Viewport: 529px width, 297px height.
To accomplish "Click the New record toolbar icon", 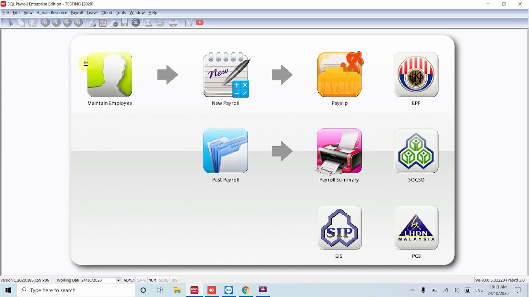I will click(93, 23).
